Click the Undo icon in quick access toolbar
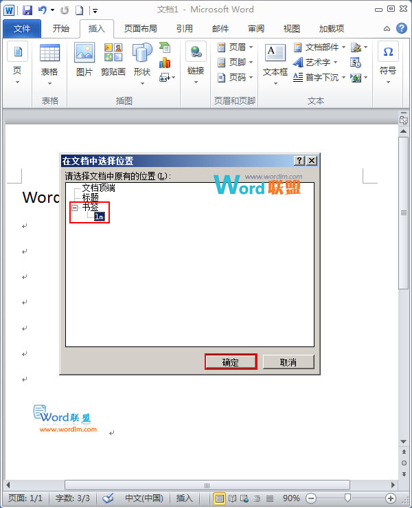This screenshot has height=508, width=412. point(43,10)
